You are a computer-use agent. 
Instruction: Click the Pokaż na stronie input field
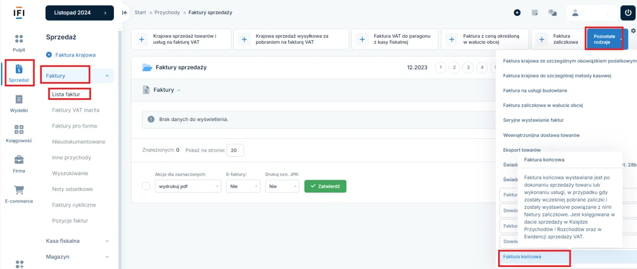tap(235, 150)
